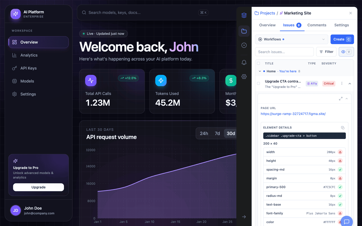Viewport: 362px width, 226px height.
Task: Copy element details with copy icon
Action: [x=342, y=128]
